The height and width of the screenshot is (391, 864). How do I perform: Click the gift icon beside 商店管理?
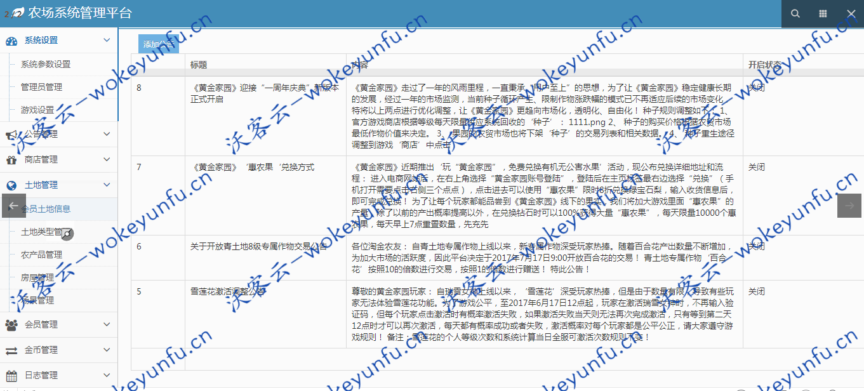[11, 159]
